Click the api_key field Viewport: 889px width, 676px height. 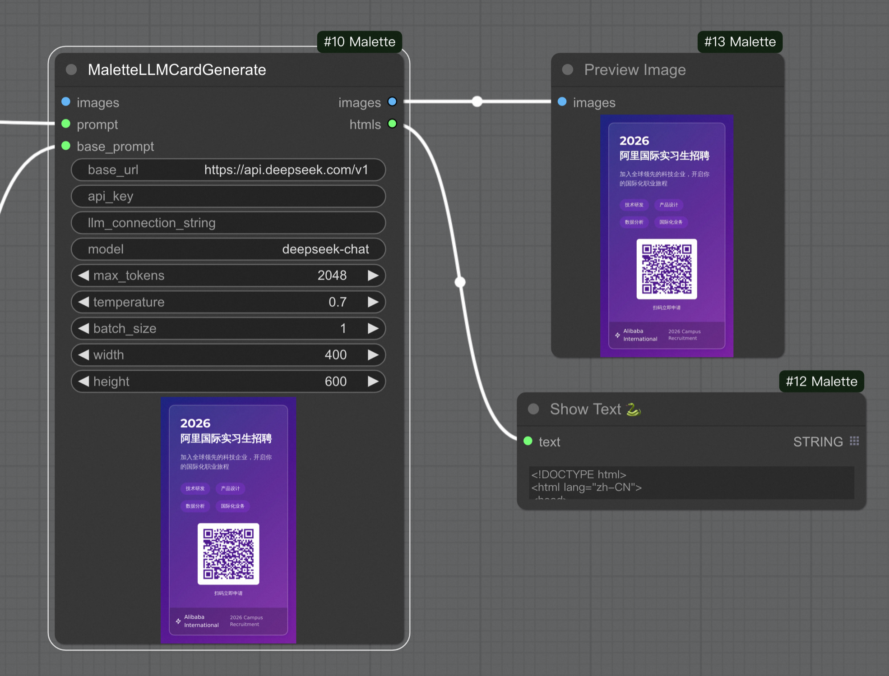pos(228,196)
